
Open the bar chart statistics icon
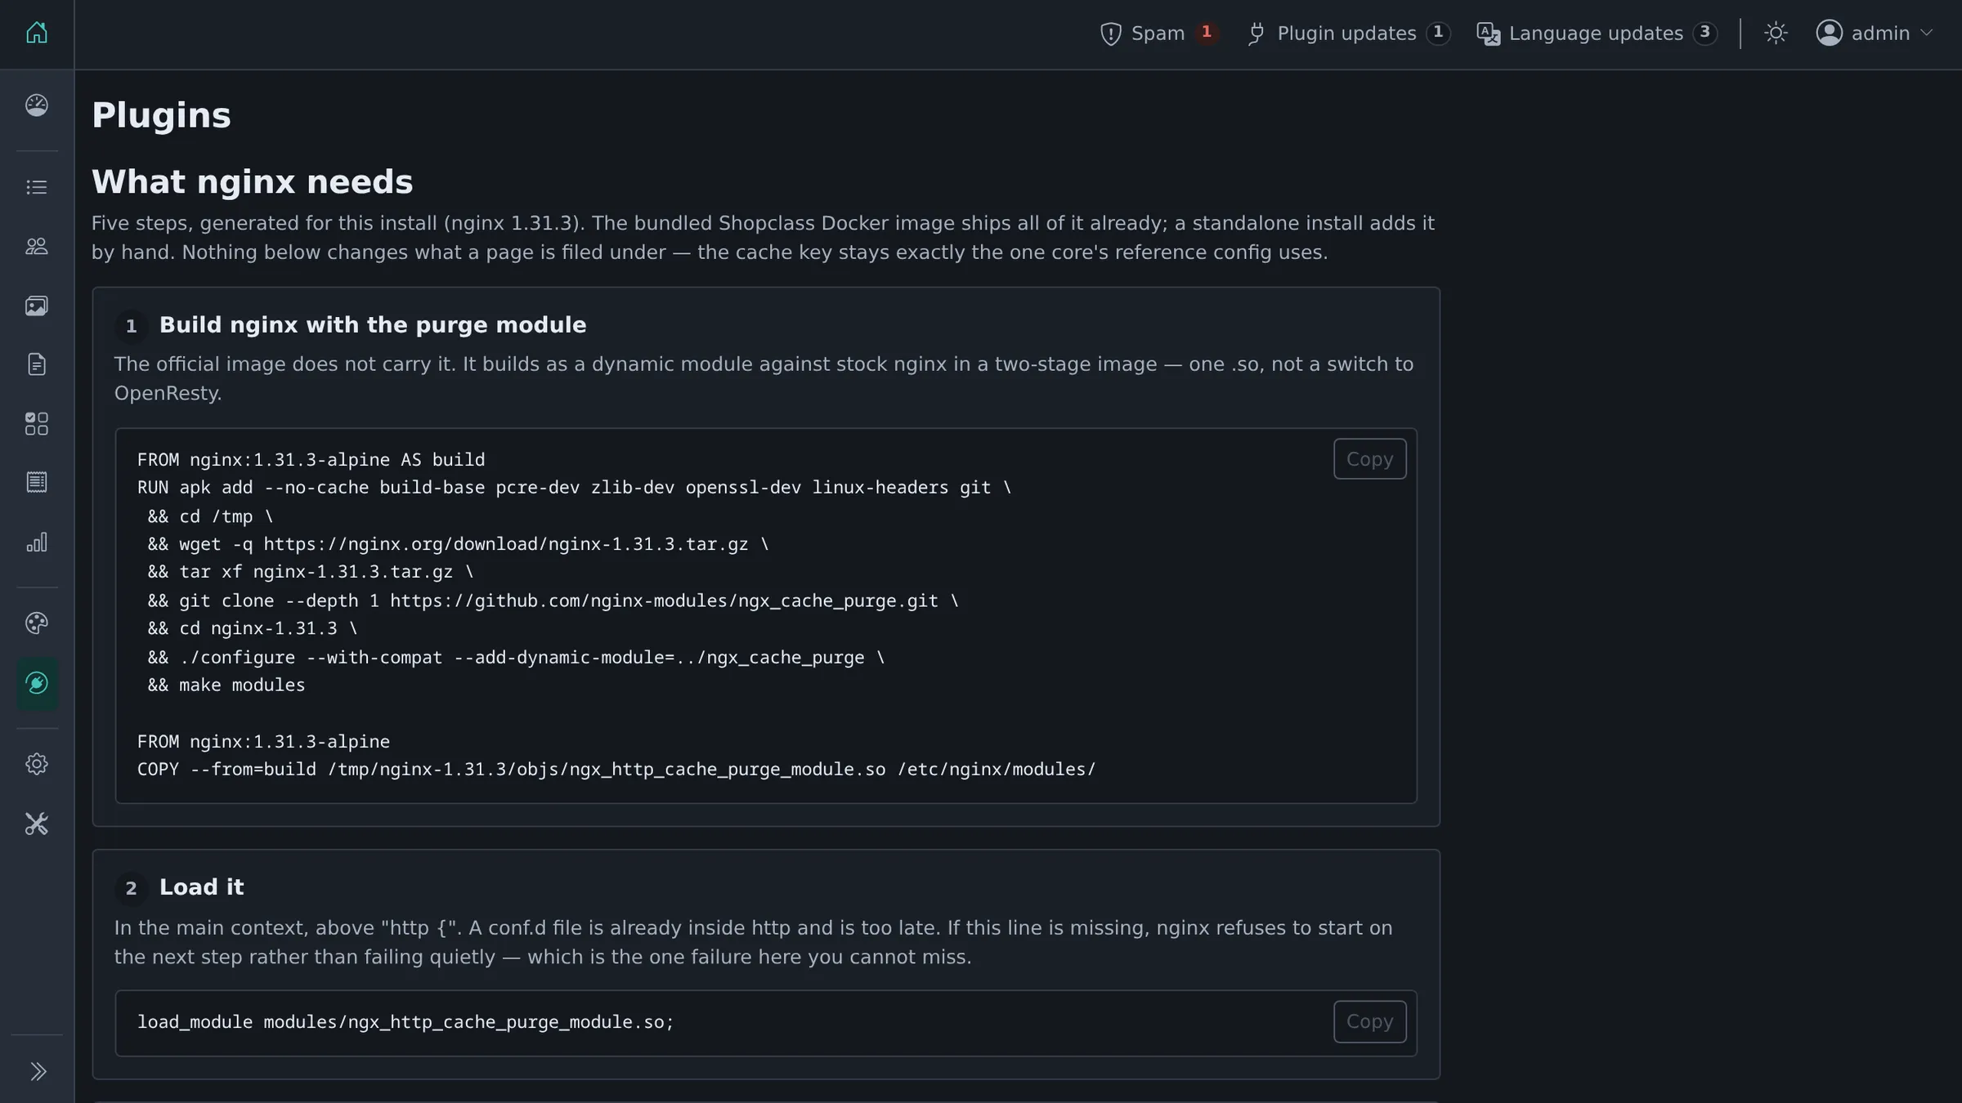click(37, 542)
